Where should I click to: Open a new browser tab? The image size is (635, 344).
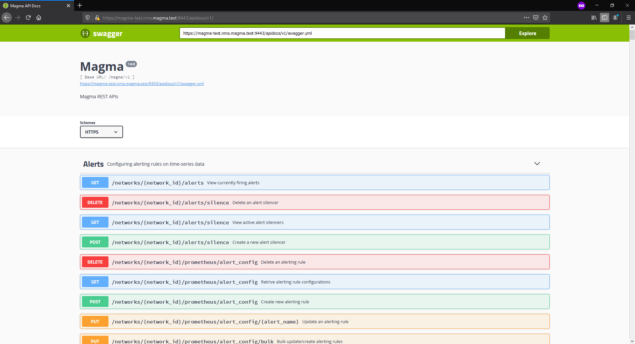pos(80,5)
